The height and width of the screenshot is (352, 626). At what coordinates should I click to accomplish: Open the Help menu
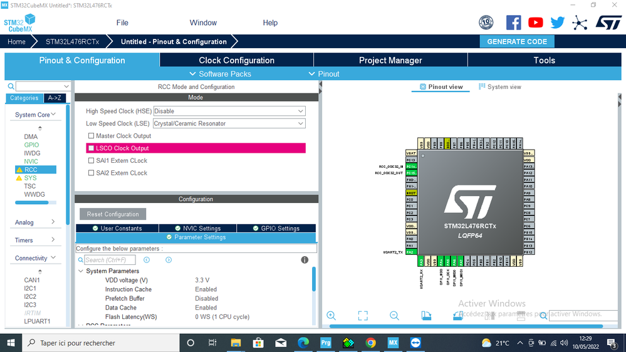[x=270, y=23]
